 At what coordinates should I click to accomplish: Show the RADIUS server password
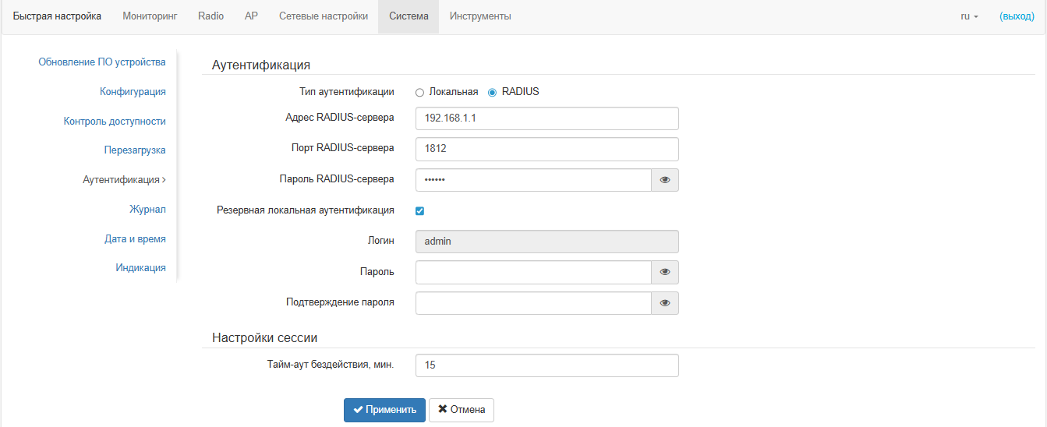(x=665, y=180)
